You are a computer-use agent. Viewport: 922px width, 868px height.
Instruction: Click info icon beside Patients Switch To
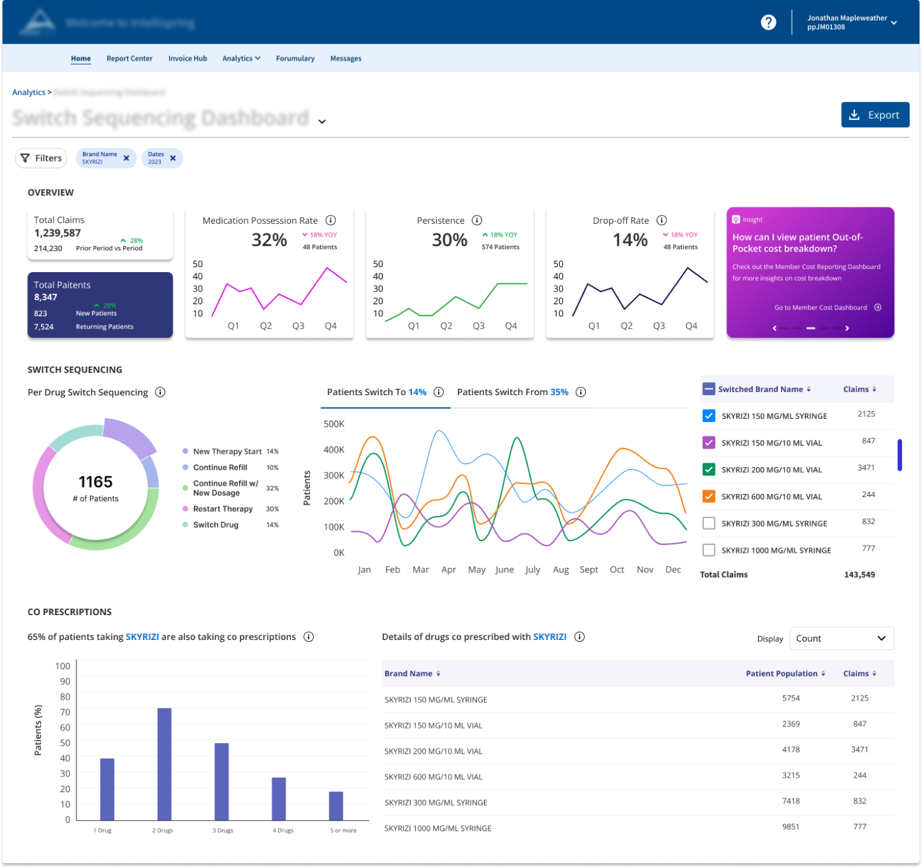(439, 392)
